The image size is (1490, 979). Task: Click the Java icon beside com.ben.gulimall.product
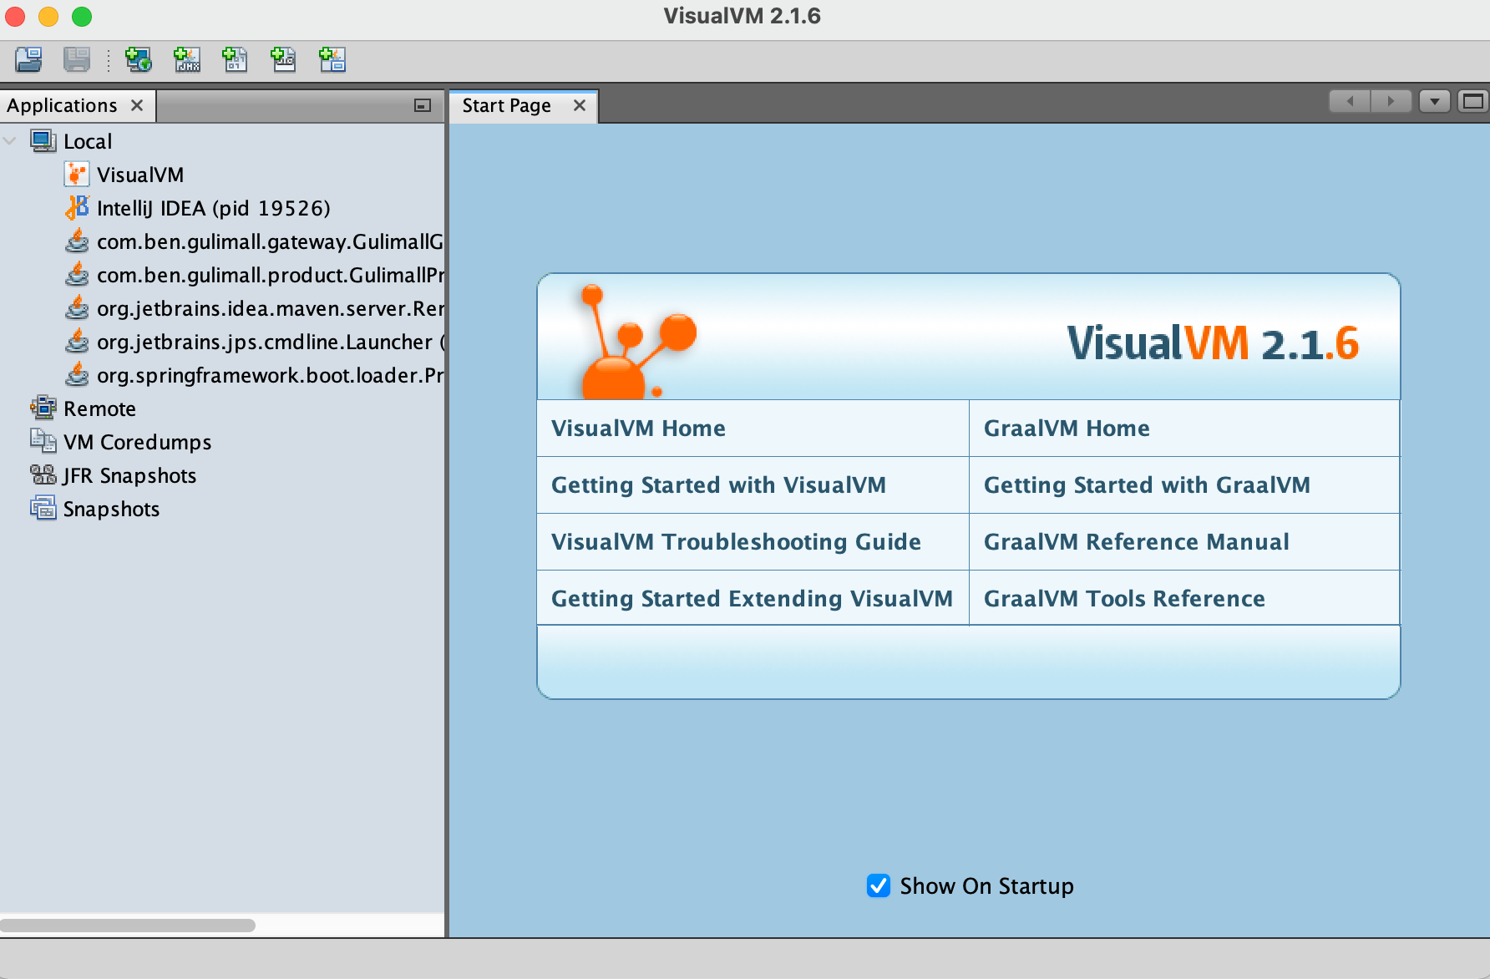click(x=77, y=275)
